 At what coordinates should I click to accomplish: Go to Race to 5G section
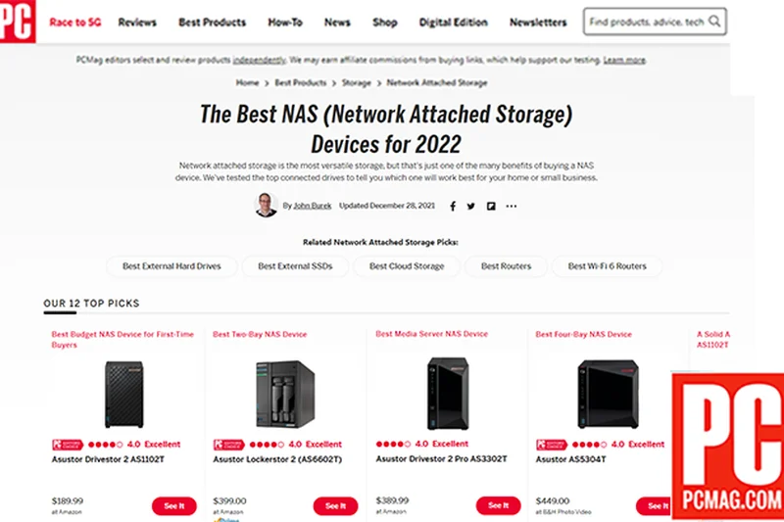click(x=75, y=22)
